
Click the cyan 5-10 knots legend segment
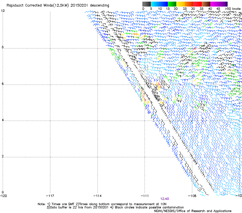tap(155, 4)
